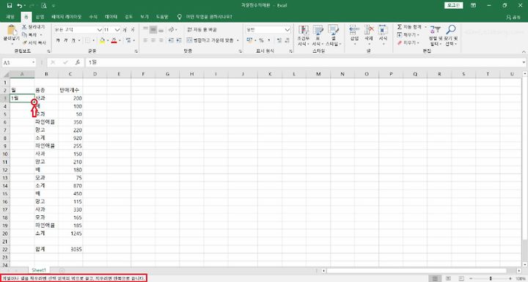Switch to the Page Layout (페이지 레이아웃) tab
This screenshot has height=282, width=528.
(x=66, y=17)
